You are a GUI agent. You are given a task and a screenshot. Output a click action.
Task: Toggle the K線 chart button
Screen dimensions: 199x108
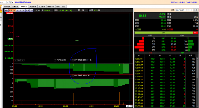point(6,10)
